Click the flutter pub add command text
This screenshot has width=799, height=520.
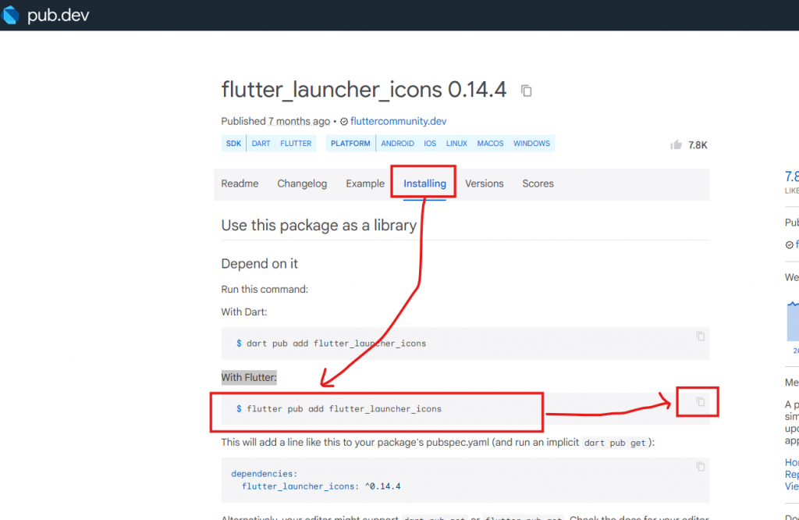pos(343,408)
